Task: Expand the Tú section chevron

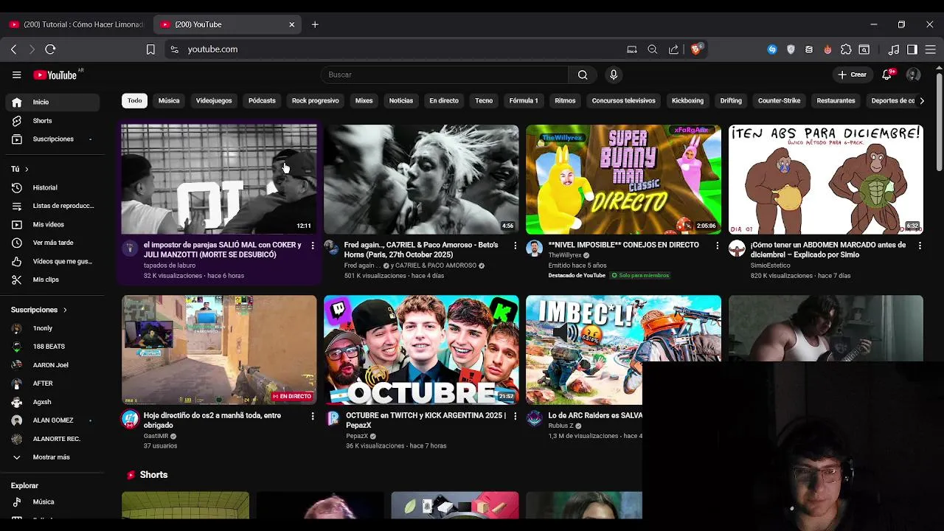Action: point(27,169)
